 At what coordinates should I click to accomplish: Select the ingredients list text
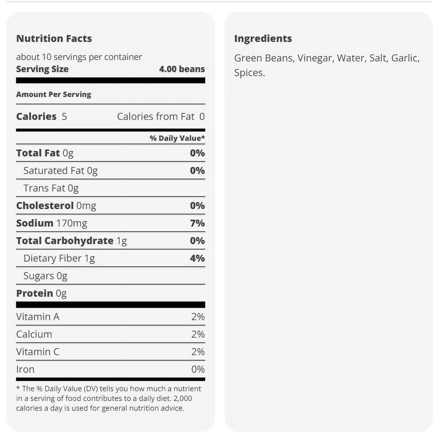(327, 65)
